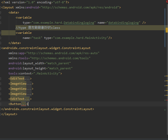Image resolution: width=168 pixels, height=140 pixels.
Task: Jump to the red error stripe mark
Action: click(167, 100)
